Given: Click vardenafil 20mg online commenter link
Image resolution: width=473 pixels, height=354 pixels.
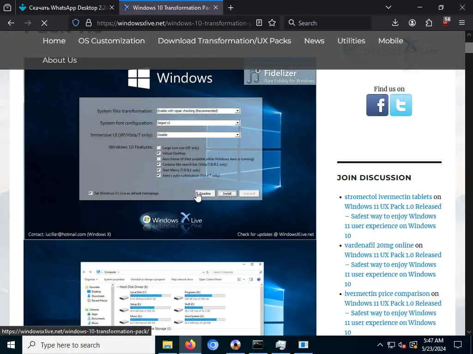Looking at the screenshot, I should 379,245.
